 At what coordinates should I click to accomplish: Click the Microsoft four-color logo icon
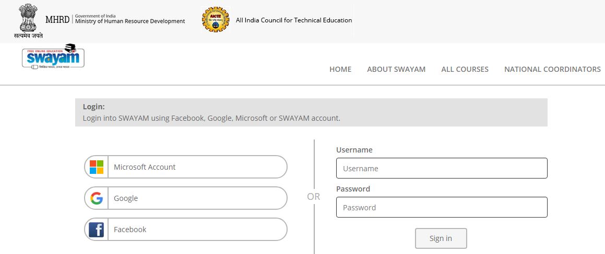click(97, 167)
